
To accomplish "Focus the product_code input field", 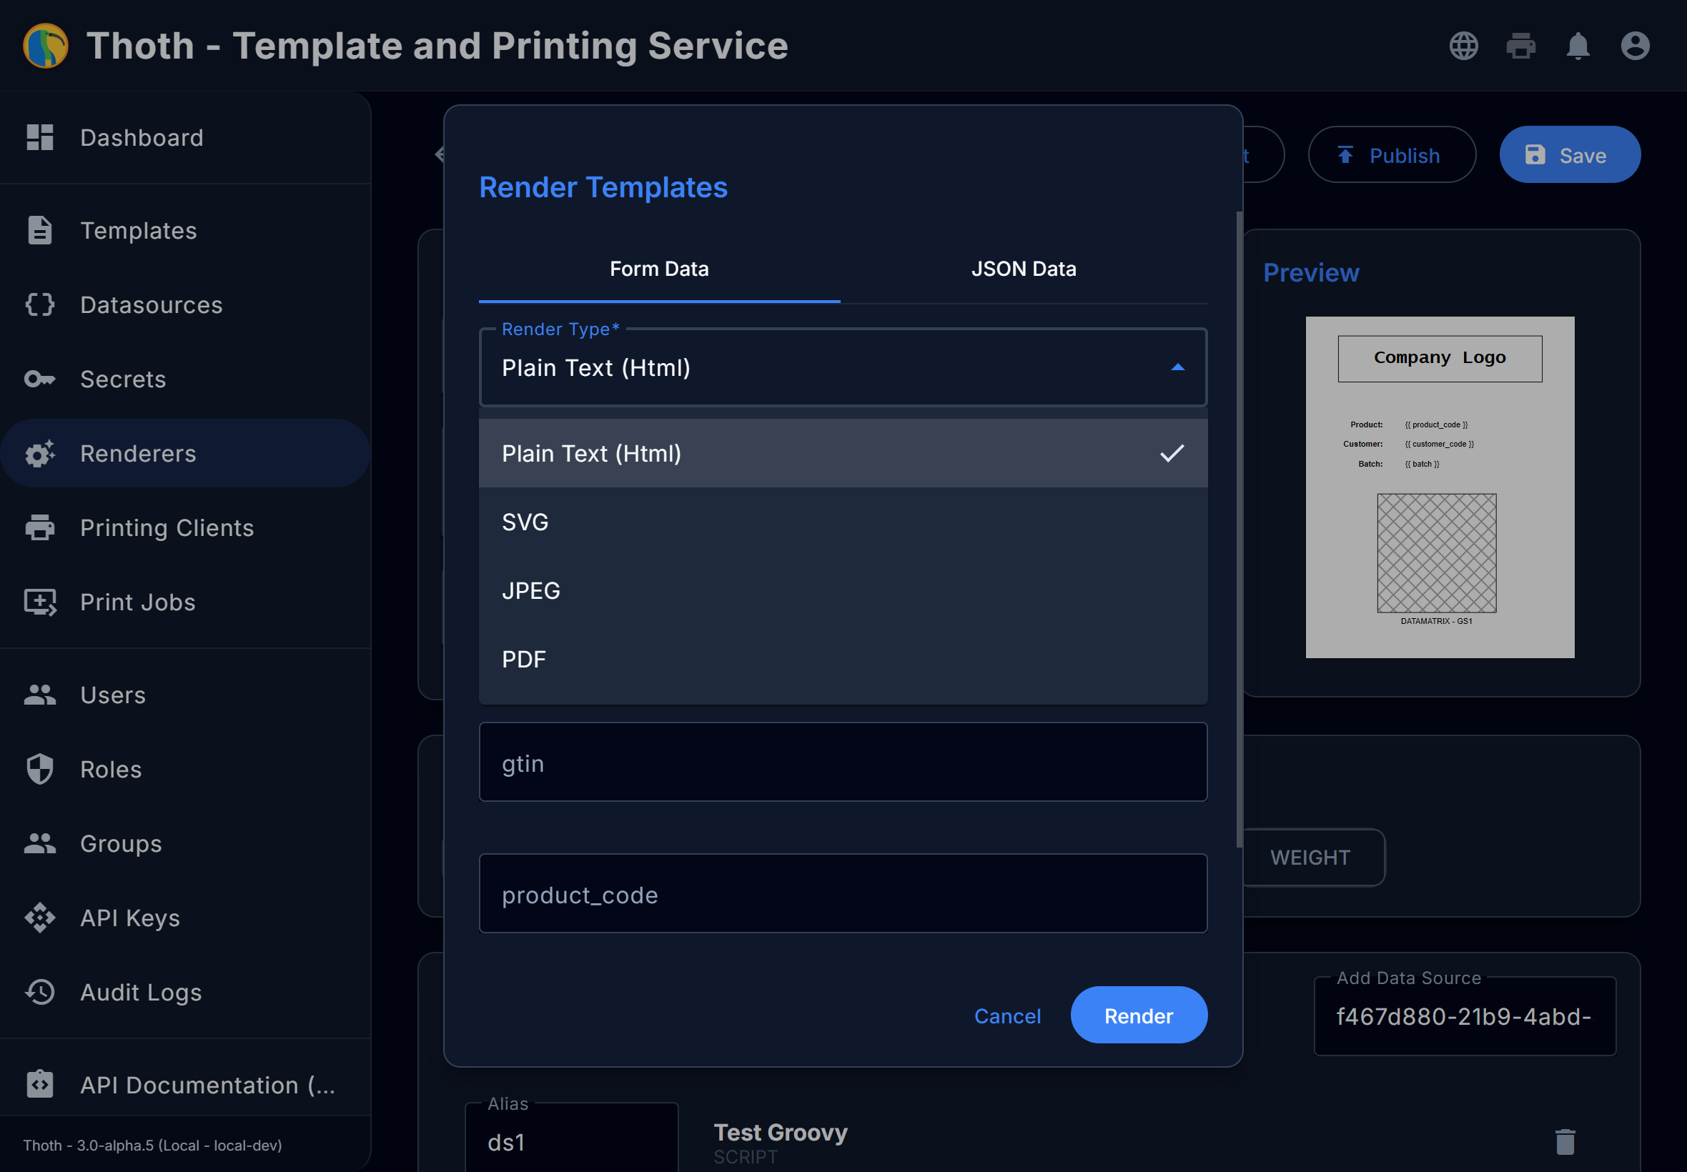I will point(842,893).
